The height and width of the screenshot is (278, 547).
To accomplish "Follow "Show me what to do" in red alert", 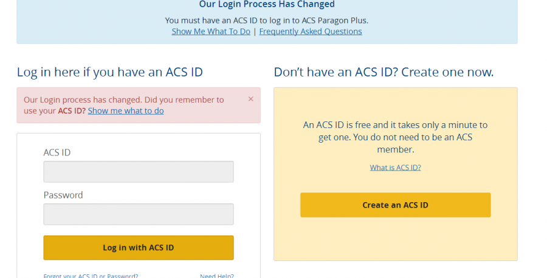I will [126, 111].
